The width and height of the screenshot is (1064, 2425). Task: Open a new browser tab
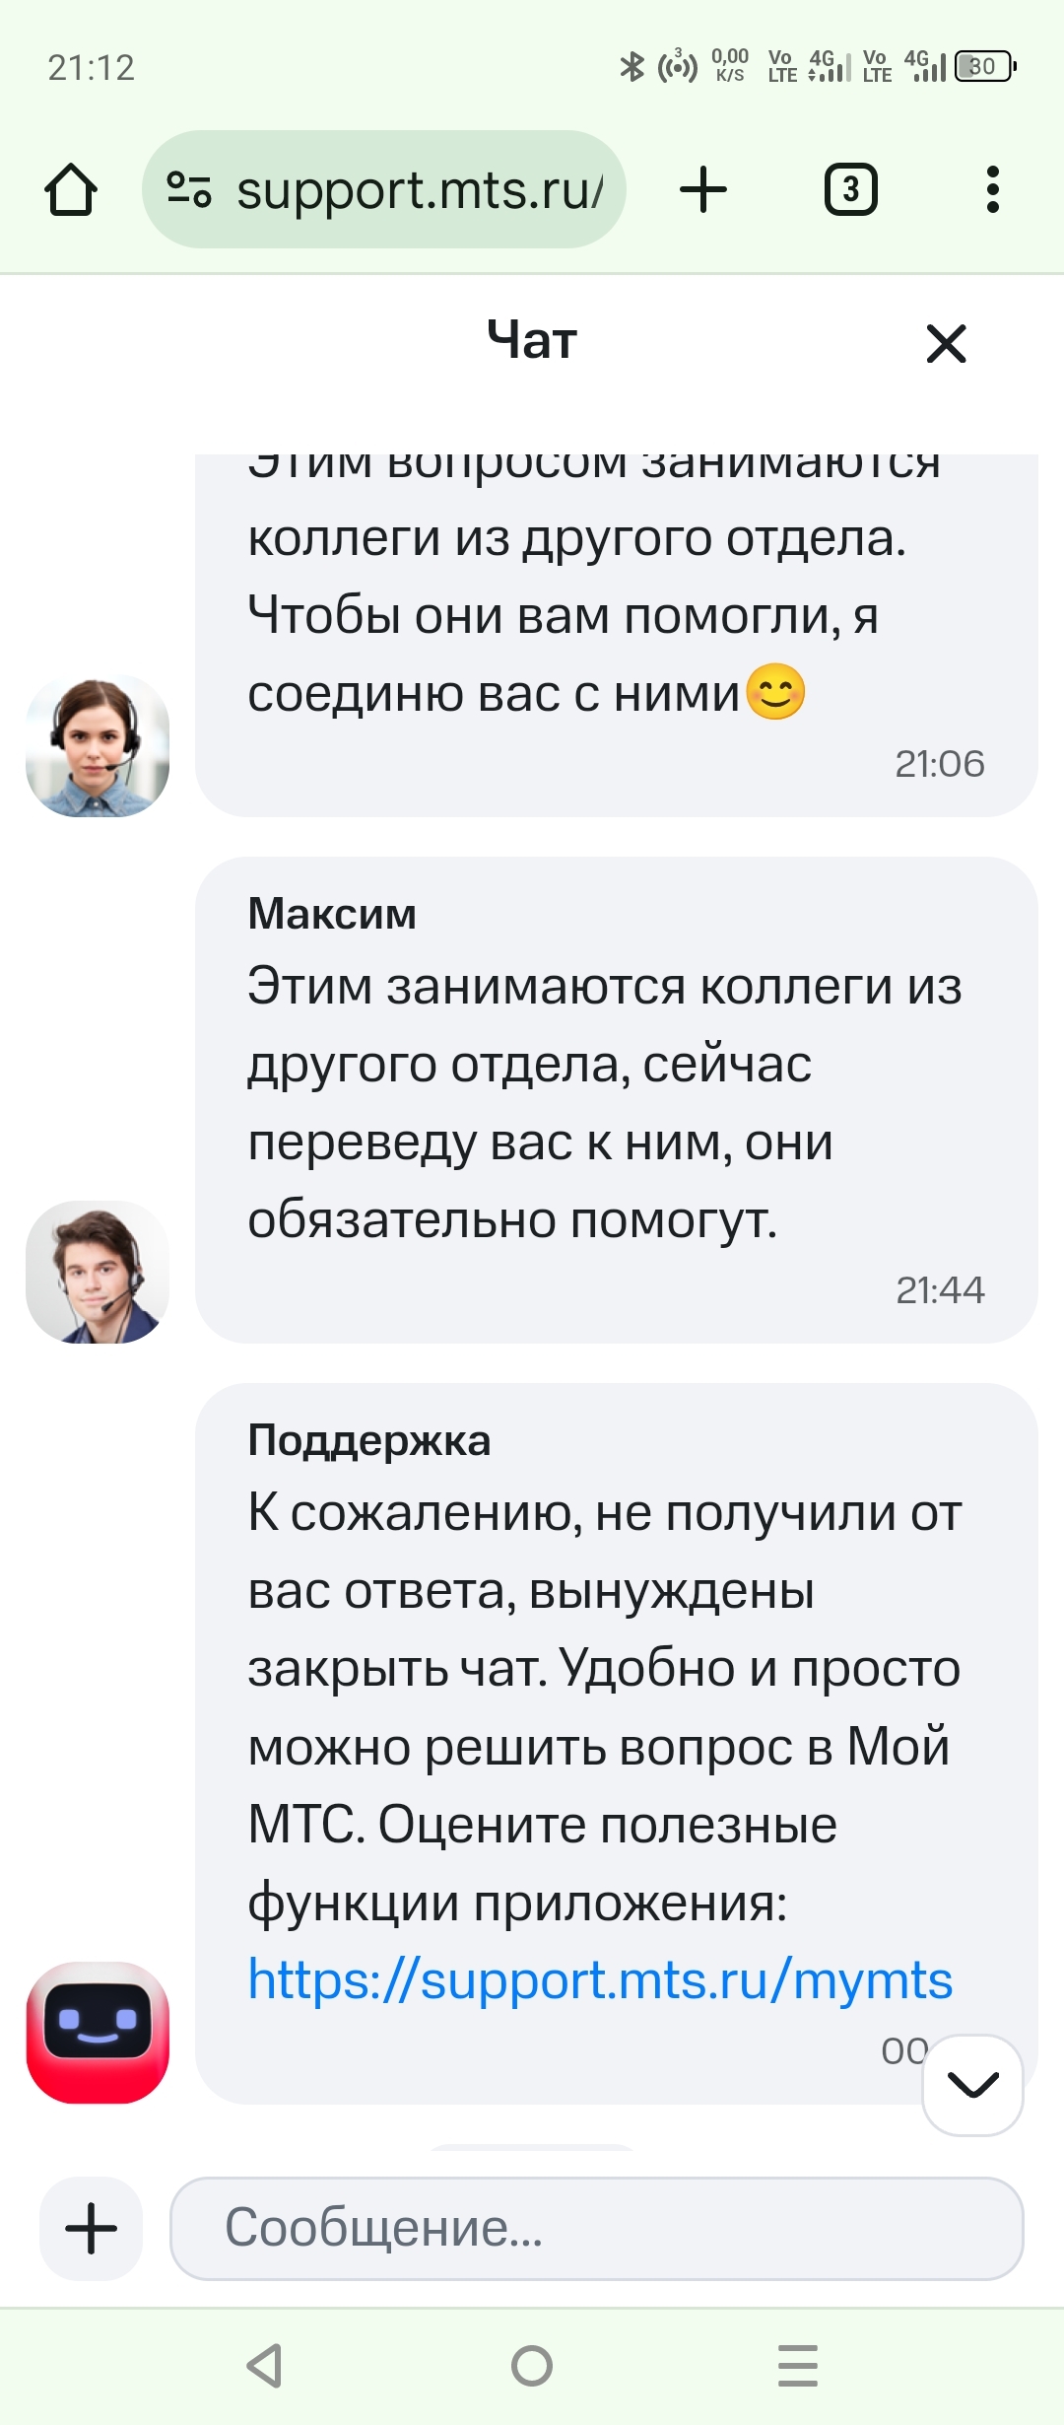pos(703,189)
